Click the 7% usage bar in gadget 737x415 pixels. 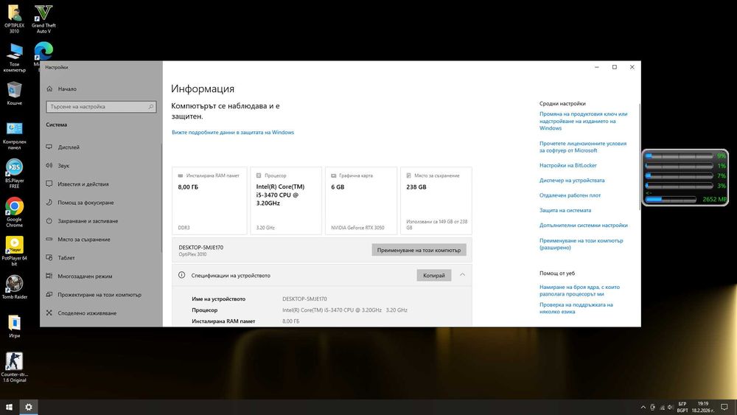[x=680, y=175]
